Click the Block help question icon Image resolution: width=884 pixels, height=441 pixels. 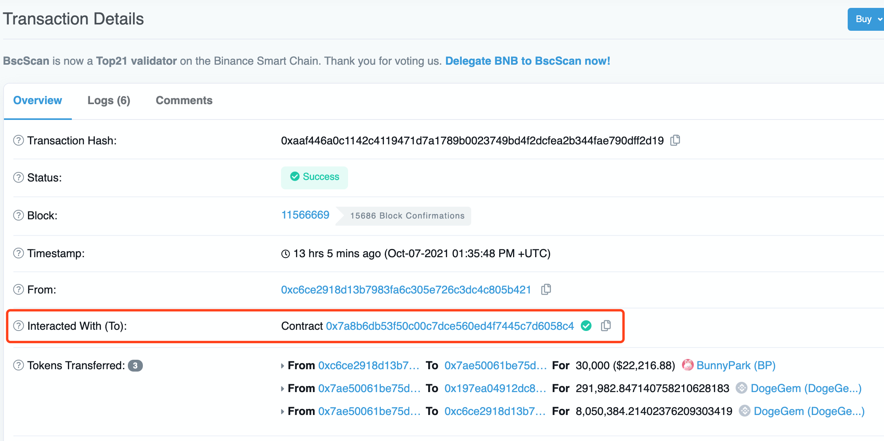(19, 215)
